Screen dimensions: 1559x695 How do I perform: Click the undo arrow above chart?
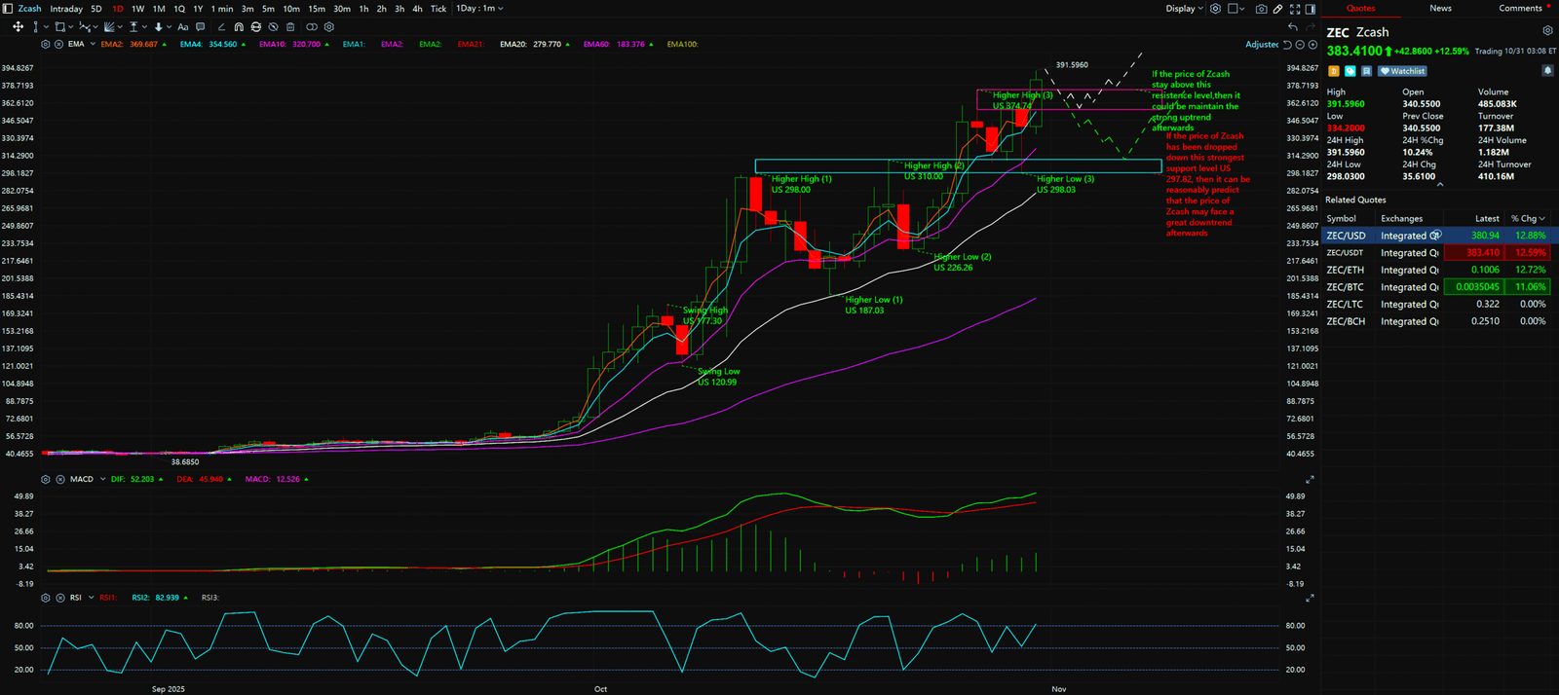pyautogui.click(x=1293, y=27)
